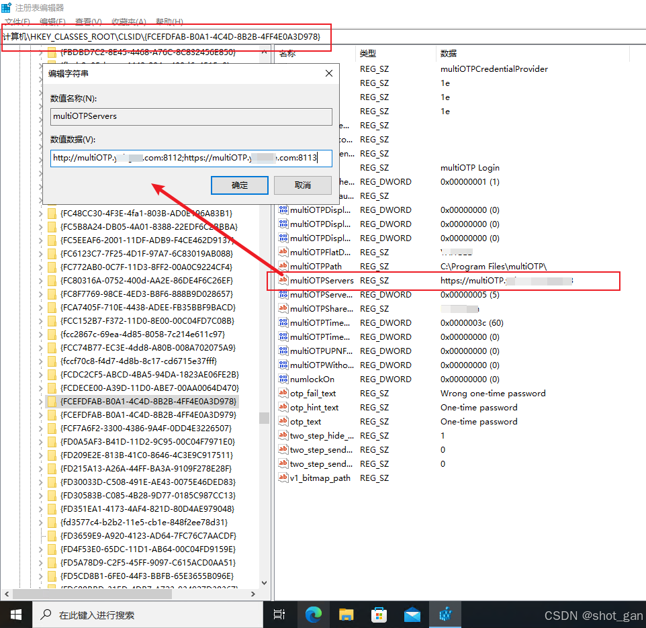Image resolution: width=646 pixels, height=628 pixels.
Task: Select the 'Wrong one-time password' data value
Action: pos(493,393)
